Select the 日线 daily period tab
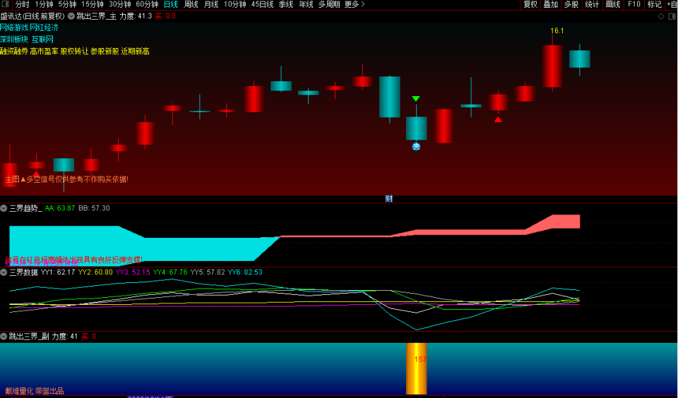 [170, 4]
